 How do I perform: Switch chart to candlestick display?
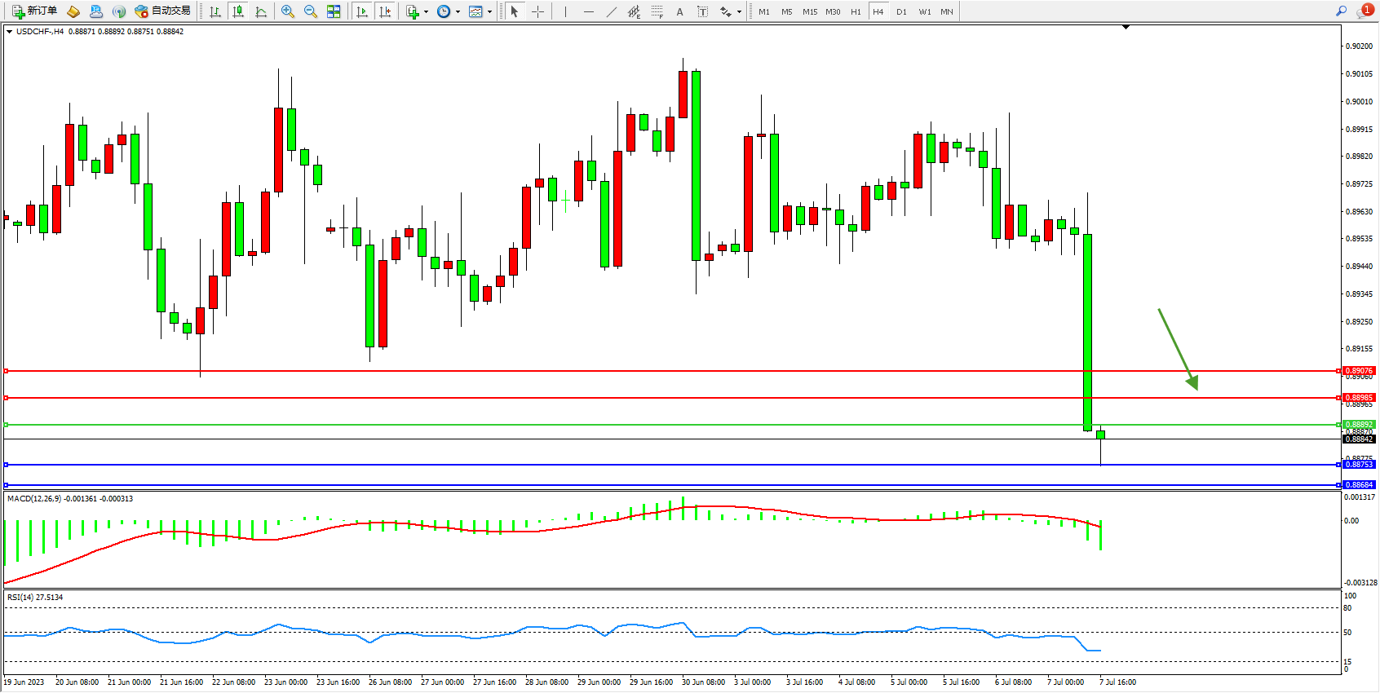[238, 11]
